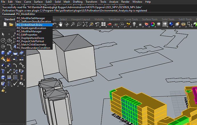Click the Text object tool
Viewport: 197px width, 125px height.
(x=3, y=71)
